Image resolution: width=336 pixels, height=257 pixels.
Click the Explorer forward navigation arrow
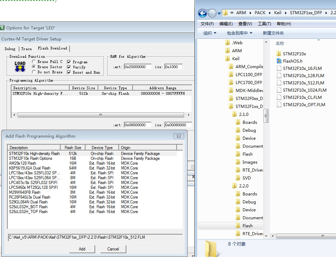[212, 13]
